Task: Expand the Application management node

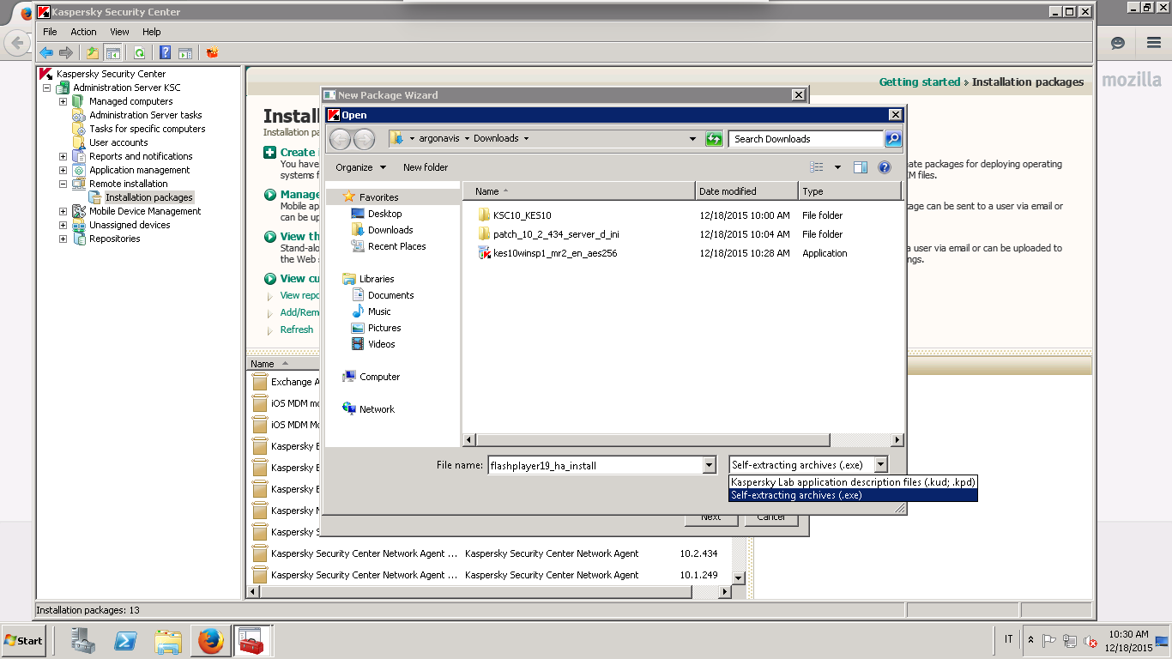Action: [x=63, y=170]
